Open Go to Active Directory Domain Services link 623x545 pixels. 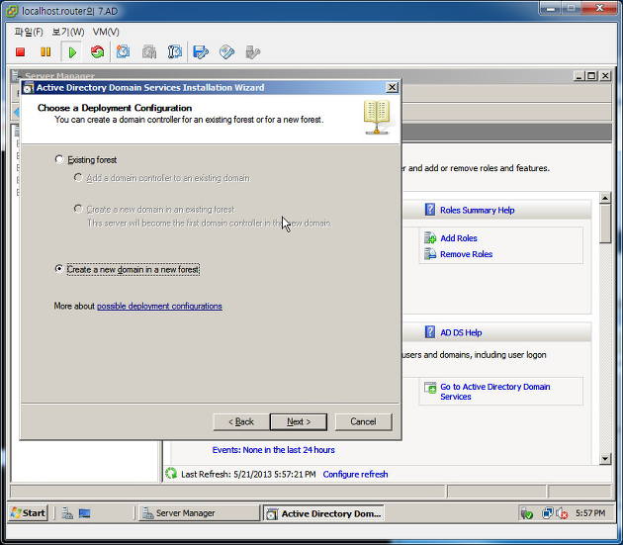click(495, 392)
